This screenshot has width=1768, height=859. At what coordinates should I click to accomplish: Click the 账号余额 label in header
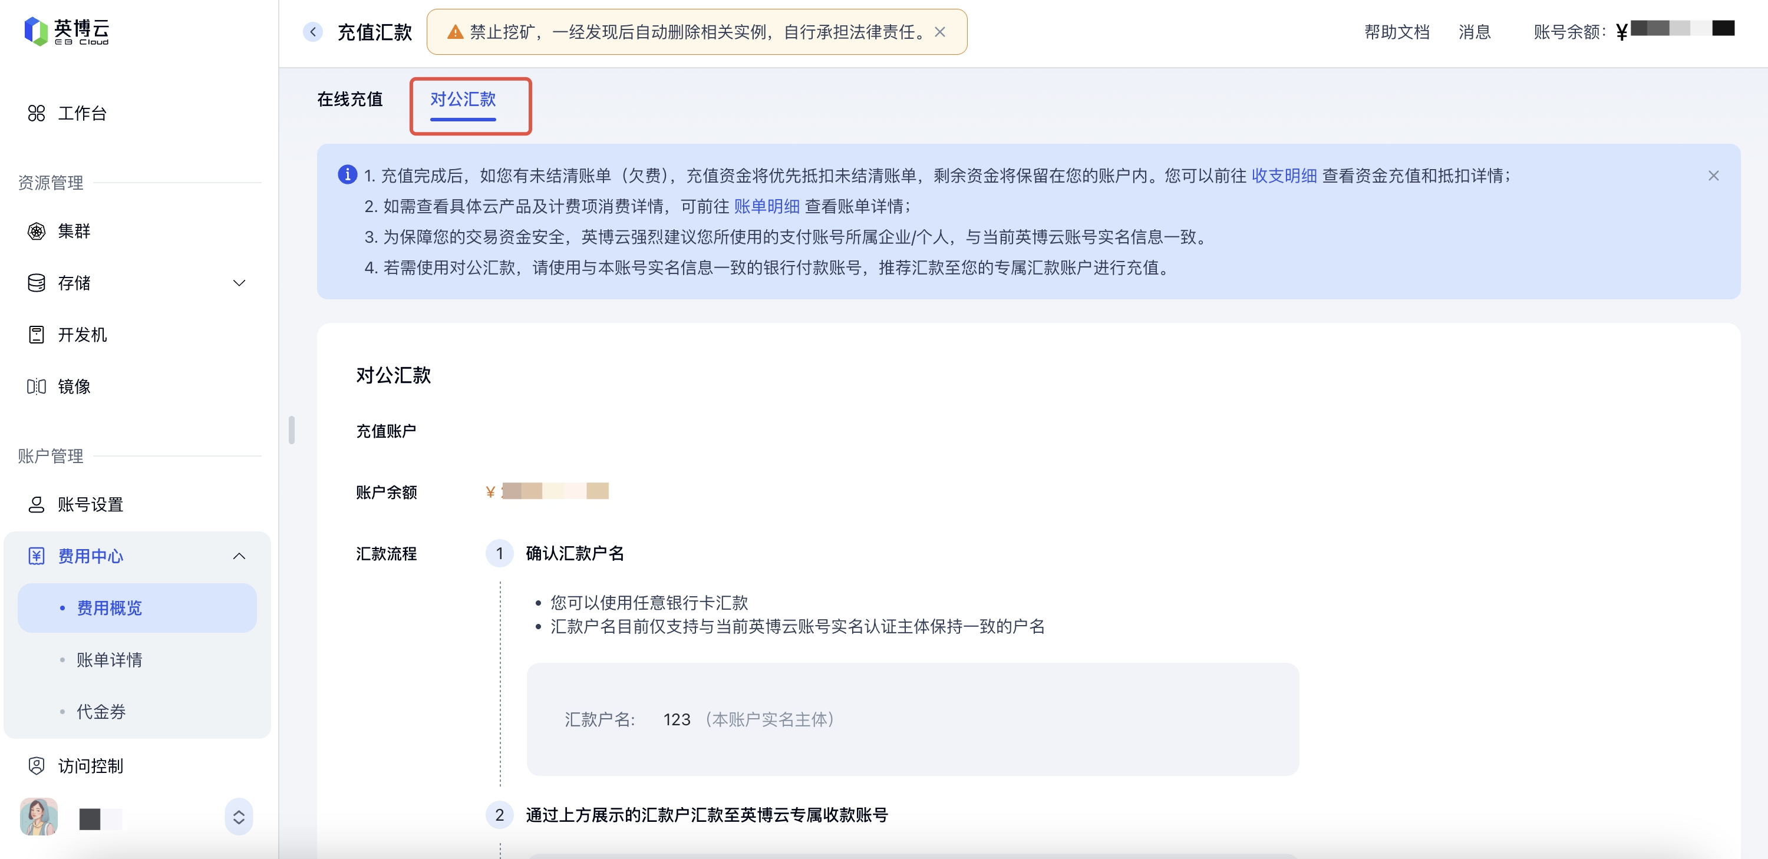pos(1569,32)
